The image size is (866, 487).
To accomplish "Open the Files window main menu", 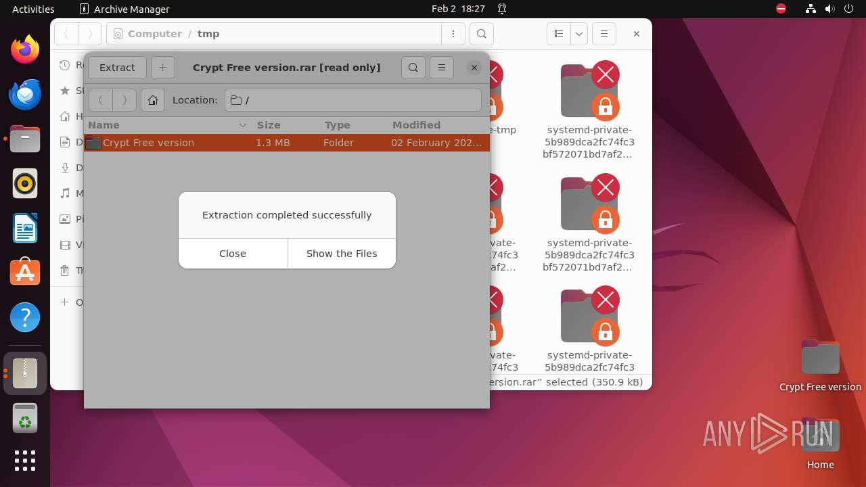I will (604, 34).
